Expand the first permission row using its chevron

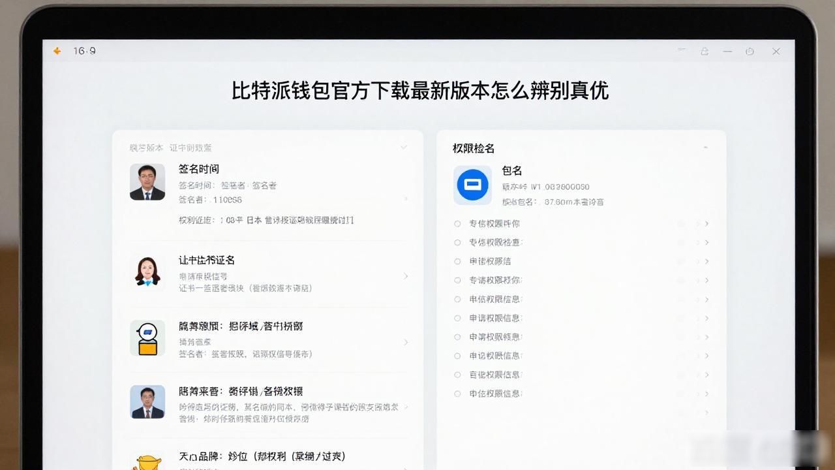(x=706, y=224)
